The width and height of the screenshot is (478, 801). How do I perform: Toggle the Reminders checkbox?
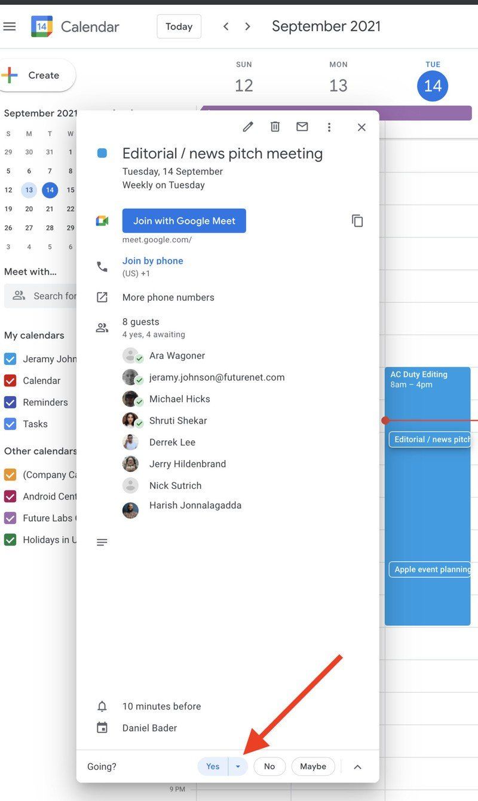pyautogui.click(x=10, y=402)
